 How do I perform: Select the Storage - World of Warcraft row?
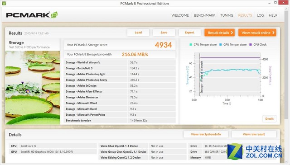tap(120, 62)
